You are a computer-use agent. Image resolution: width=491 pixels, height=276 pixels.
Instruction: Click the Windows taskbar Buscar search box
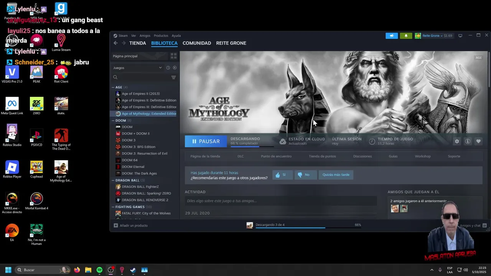point(42,270)
